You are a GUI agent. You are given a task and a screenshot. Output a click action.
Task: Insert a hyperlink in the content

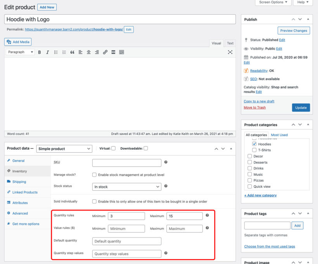[x=105, y=52]
